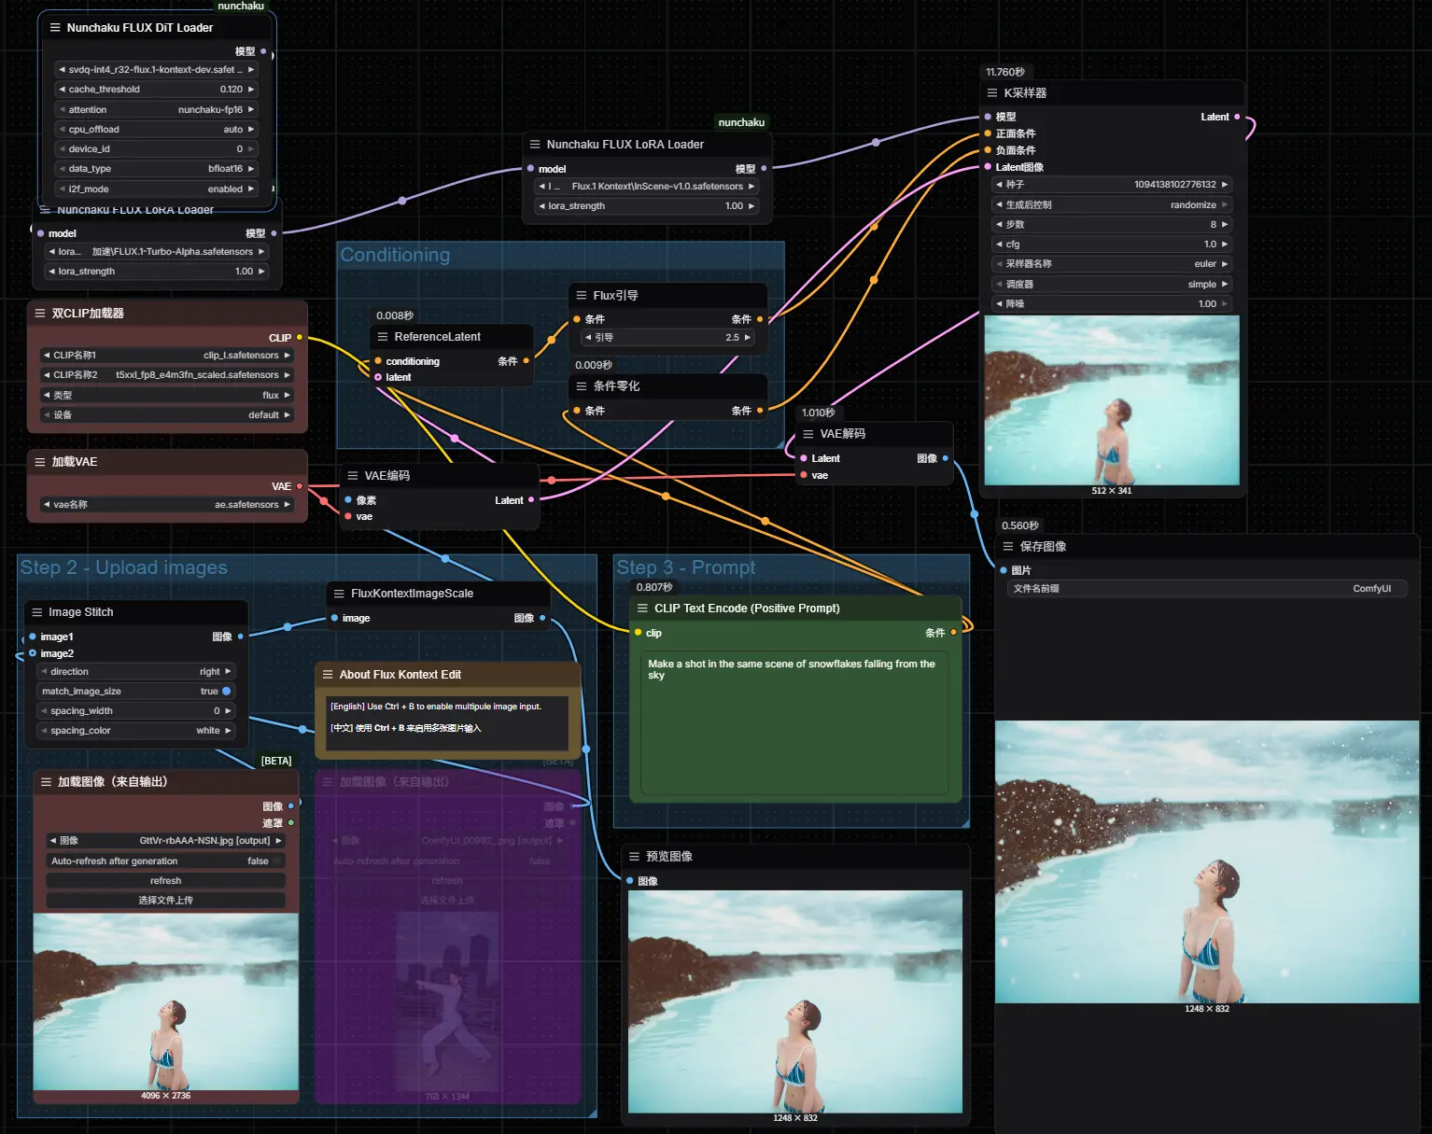Click the K采样器 node menu icon
Viewport: 1432px width, 1134px height.
(992, 93)
